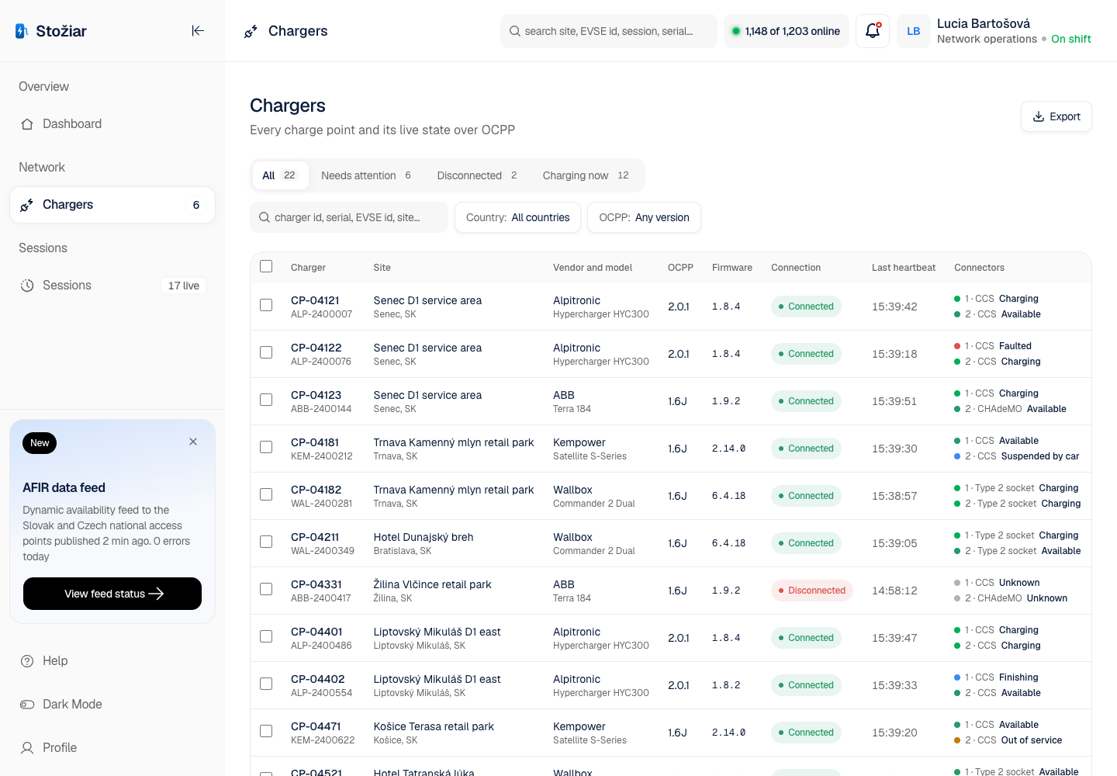Focus the global search field
The height and width of the screenshot is (776, 1117).
coord(609,31)
